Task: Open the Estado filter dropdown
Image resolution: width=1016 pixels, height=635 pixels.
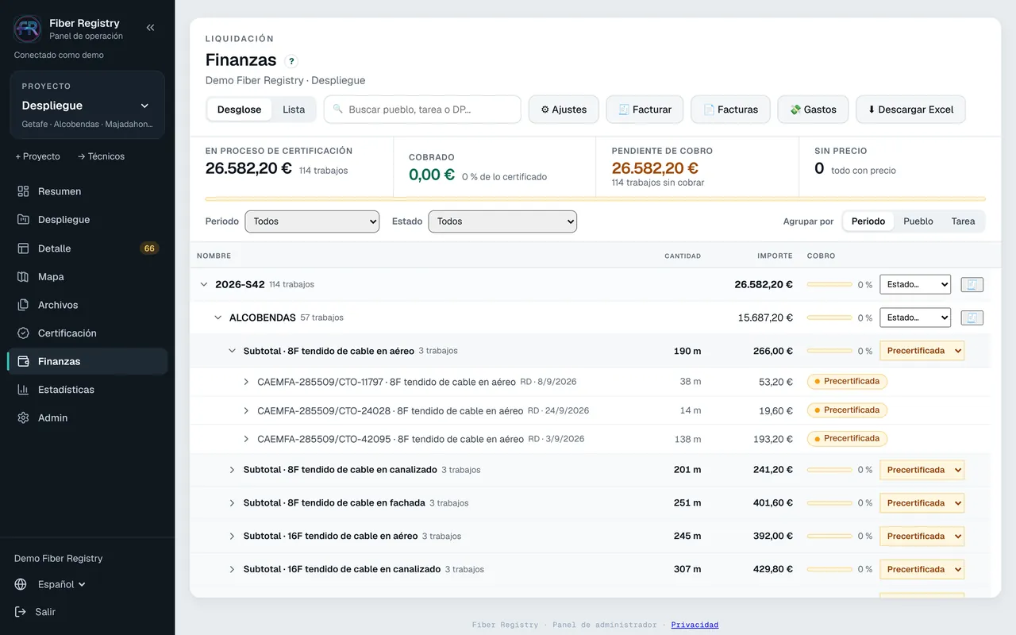Action: click(x=502, y=221)
